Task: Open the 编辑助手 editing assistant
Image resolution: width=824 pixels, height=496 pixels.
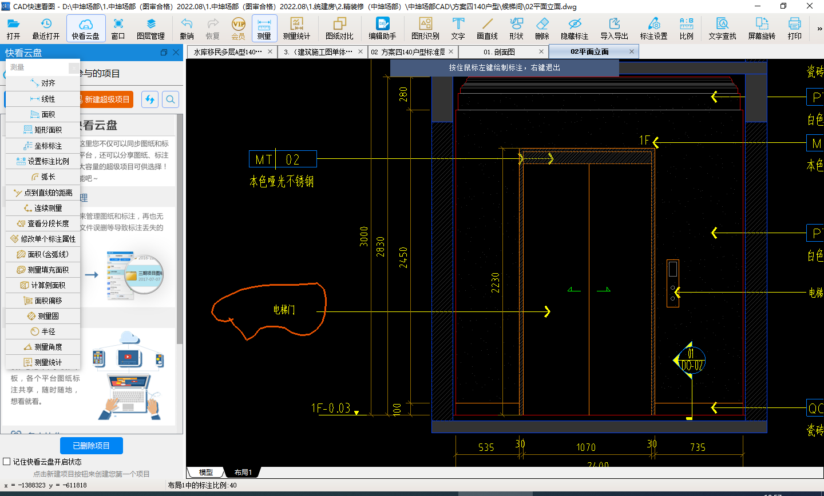Action: pyautogui.click(x=382, y=29)
